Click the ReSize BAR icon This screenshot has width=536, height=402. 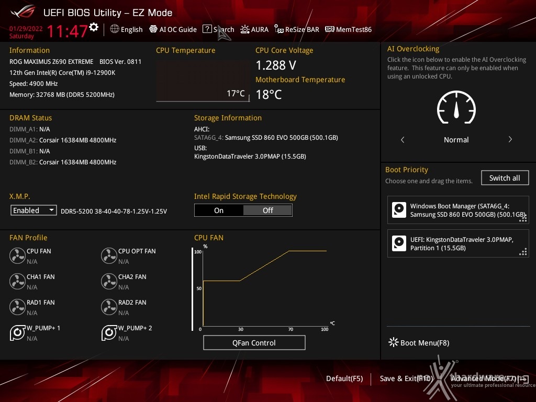point(278,29)
